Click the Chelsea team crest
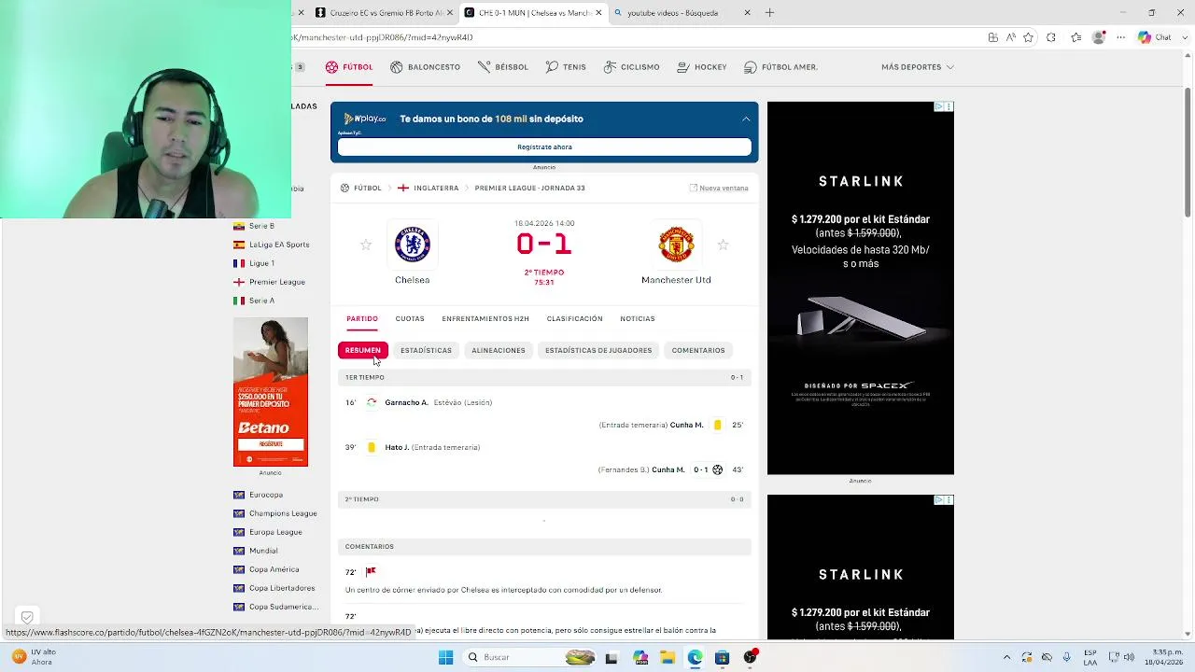Screen dimensions: 1195x672 (x=412, y=245)
